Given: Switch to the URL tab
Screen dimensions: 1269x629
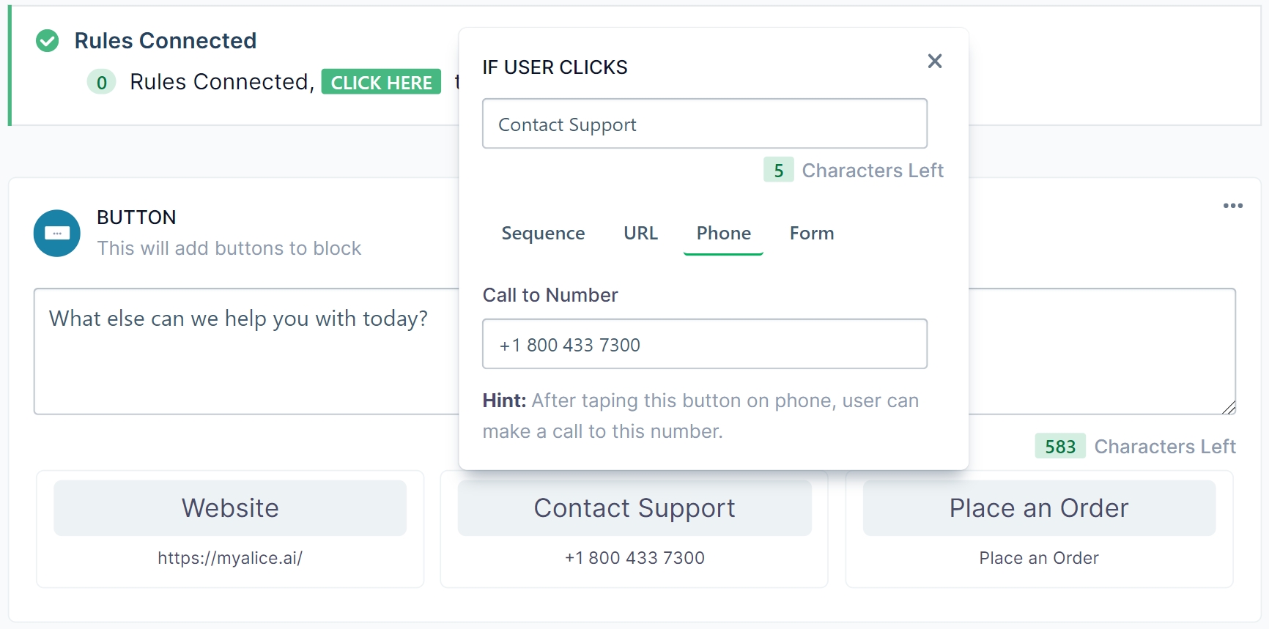Looking at the screenshot, I should tap(640, 234).
